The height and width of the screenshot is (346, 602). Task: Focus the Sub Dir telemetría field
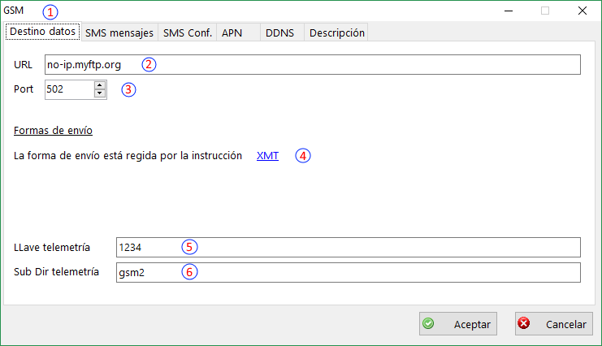pos(348,271)
